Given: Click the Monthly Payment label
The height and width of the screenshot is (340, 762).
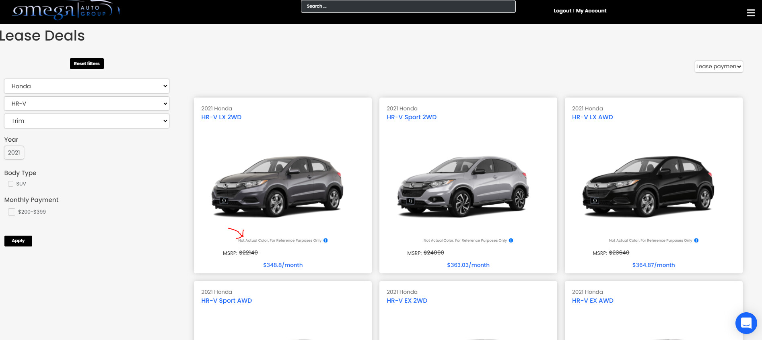Looking at the screenshot, I should click(31, 200).
